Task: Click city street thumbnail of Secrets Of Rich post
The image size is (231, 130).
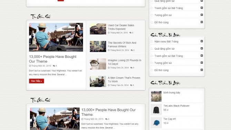Action: click(x=98, y=47)
